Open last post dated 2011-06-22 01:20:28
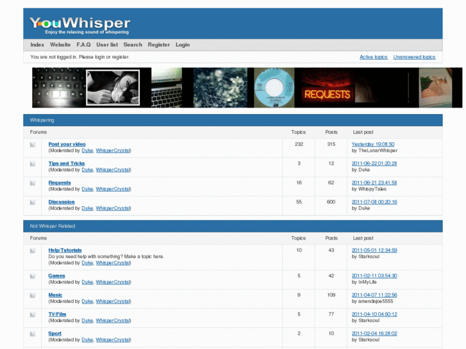Viewport: 466px width, 349px height. pos(374,163)
